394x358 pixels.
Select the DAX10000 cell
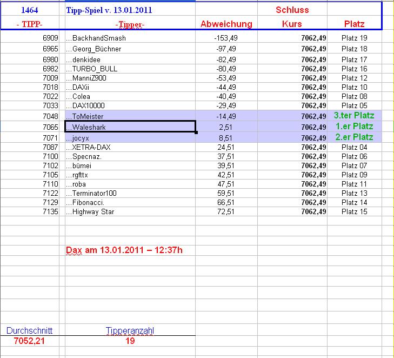pos(130,105)
